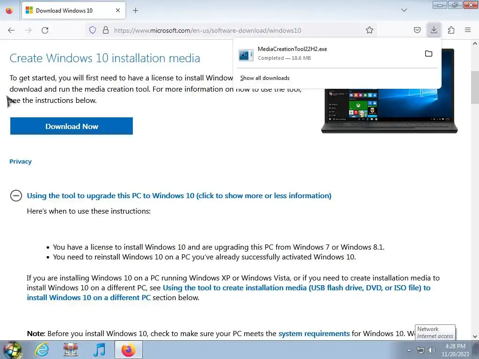The width and height of the screenshot is (479, 359).
Task: View site security padlock info
Action: pyautogui.click(x=106, y=30)
